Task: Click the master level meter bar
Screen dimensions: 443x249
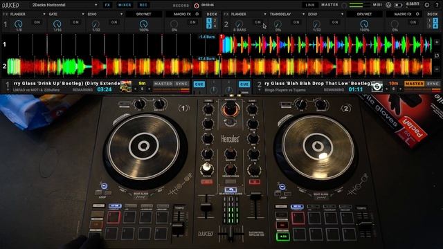Action: point(360,5)
